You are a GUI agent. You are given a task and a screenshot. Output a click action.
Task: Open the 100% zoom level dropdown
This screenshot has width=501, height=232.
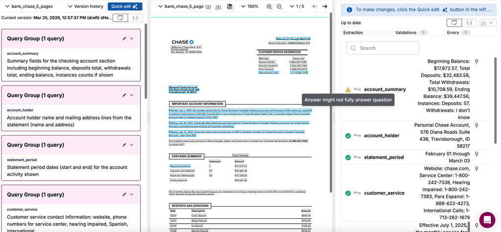[250, 6]
